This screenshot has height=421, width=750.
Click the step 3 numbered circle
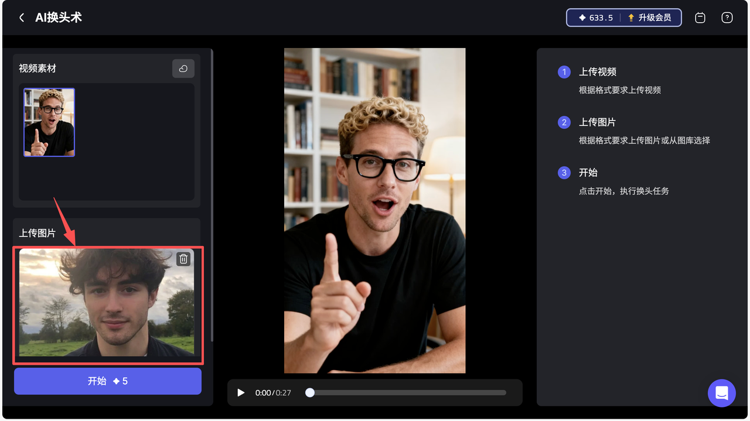coord(564,173)
